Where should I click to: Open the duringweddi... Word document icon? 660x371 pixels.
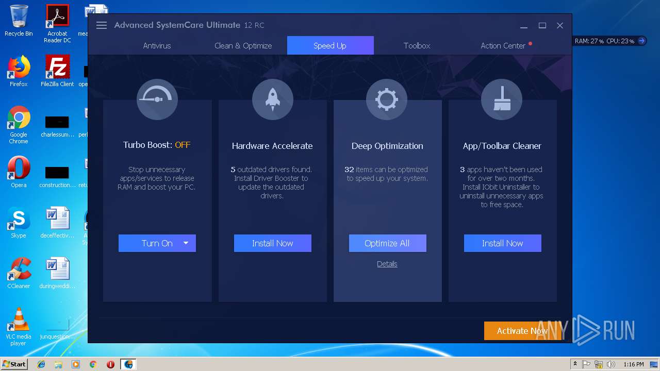[57, 273]
